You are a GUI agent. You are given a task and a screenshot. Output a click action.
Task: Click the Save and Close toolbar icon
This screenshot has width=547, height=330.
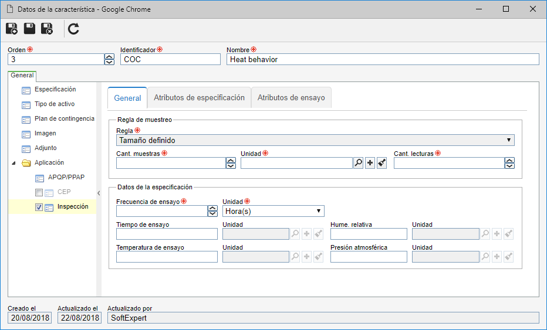47,29
